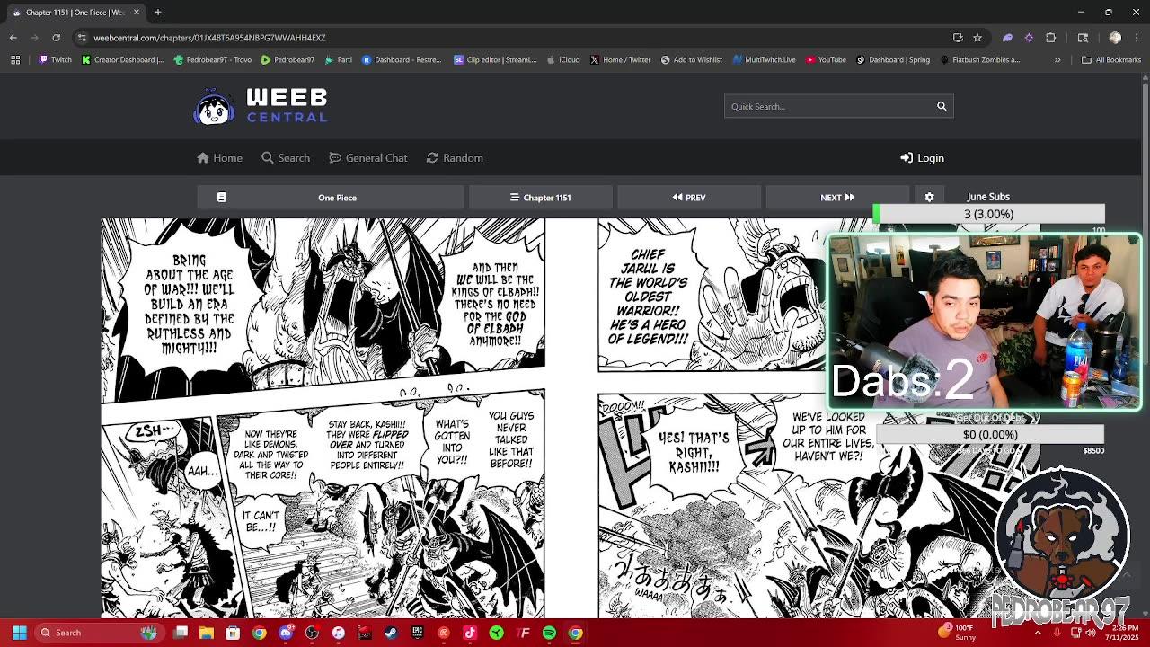
Task: Open iCloud bookmark
Action: tap(563, 60)
